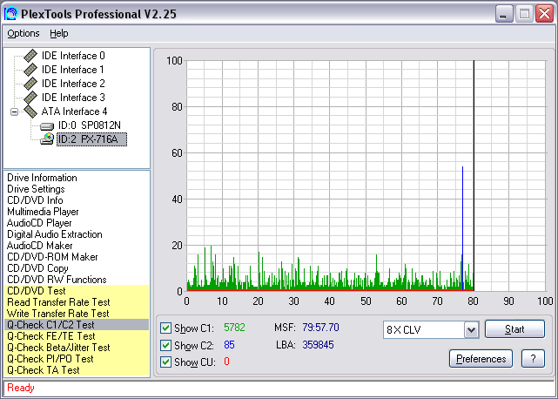558x399 pixels.
Task: Open CD/DVD Info
Action: pos(35,200)
